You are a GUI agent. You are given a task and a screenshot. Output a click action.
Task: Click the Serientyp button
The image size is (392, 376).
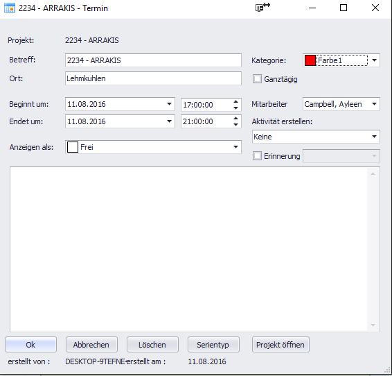point(213,345)
